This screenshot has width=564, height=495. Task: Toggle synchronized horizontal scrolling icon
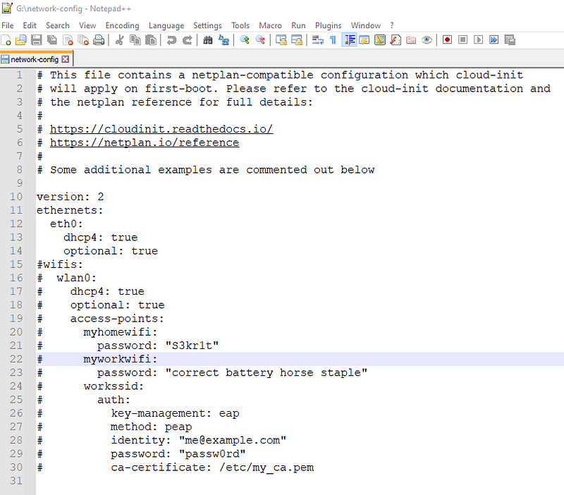click(297, 40)
